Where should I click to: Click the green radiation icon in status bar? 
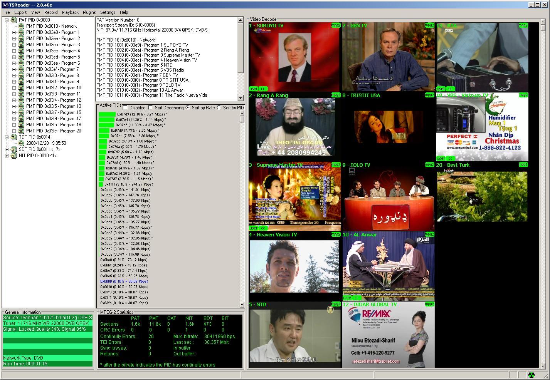click(531, 375)
